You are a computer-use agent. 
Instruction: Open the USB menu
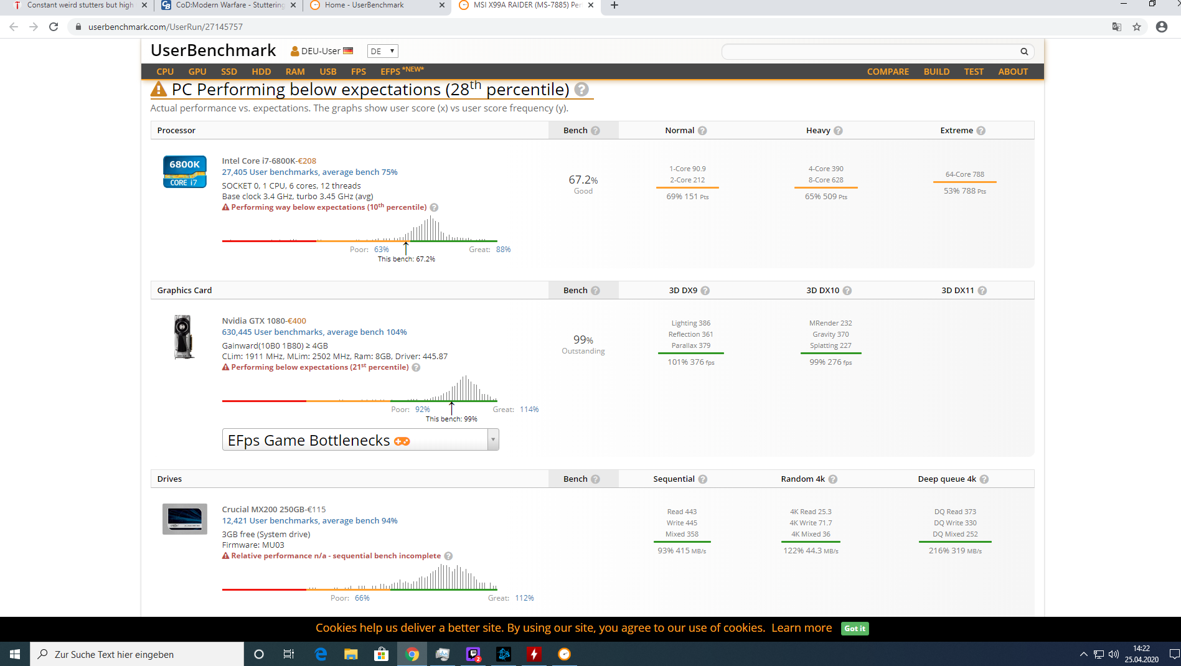tap(328, 72)
